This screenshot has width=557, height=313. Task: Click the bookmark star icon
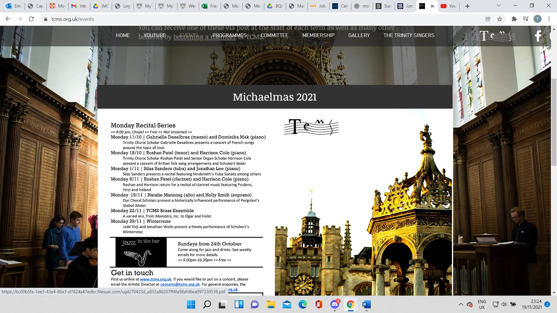pyautogui.click(x=500, y=19)
